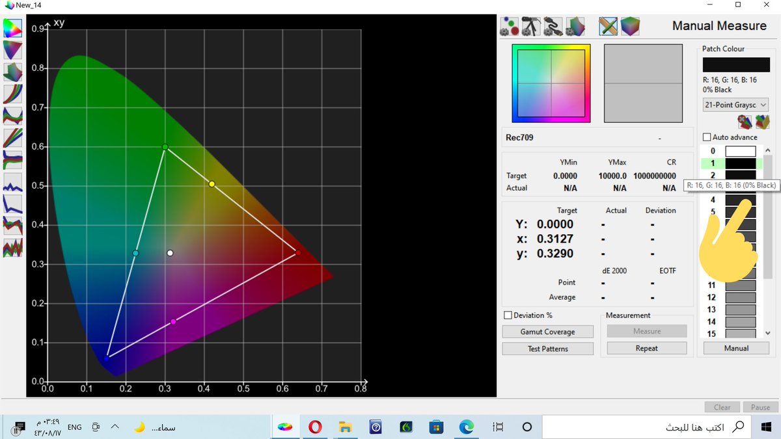Select grey patch swatch in row 14
This screenshot has width=781, height=439.
tap(741, 321)
